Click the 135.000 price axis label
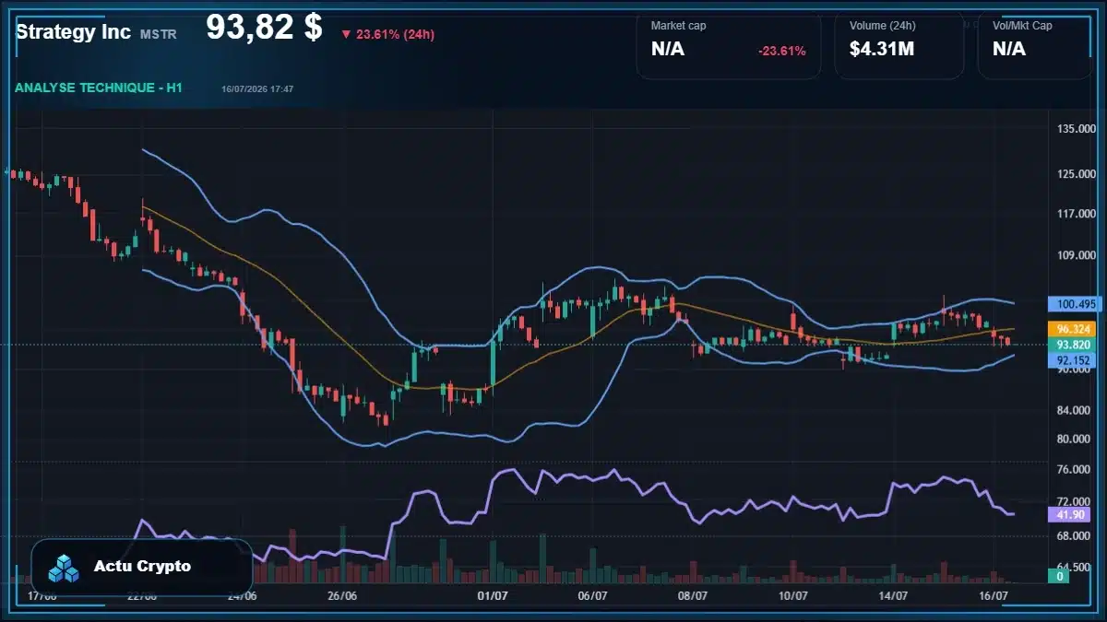 pos(1077,129)
